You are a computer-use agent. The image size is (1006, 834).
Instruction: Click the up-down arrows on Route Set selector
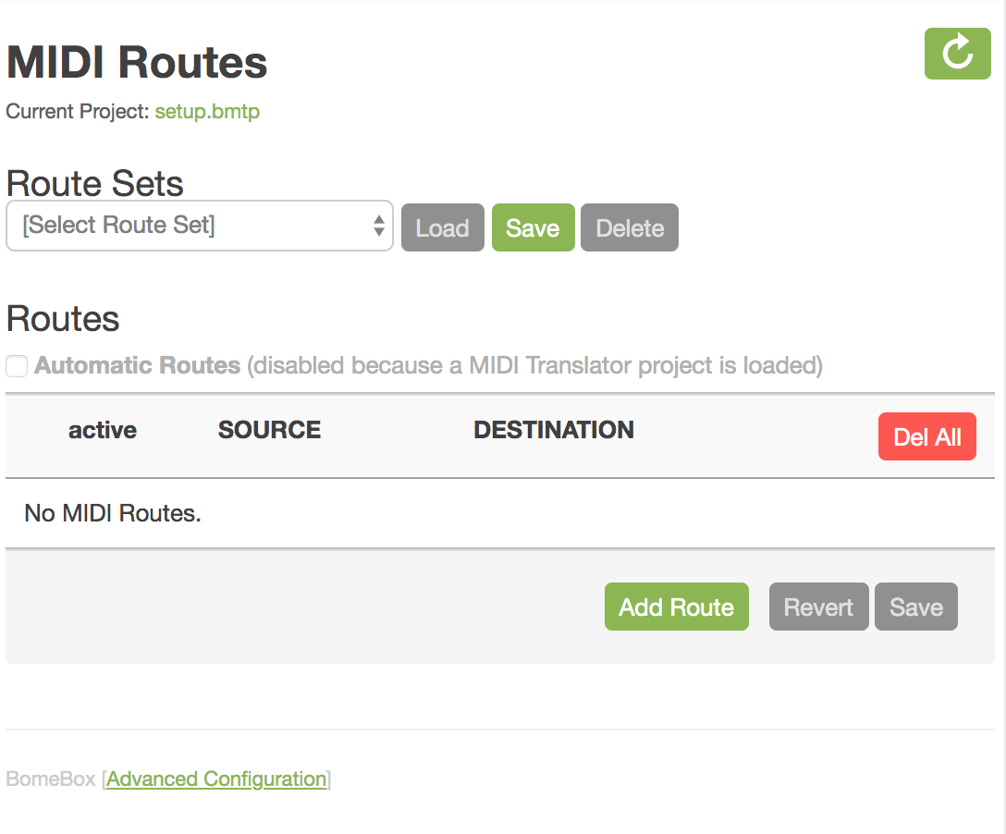(378, 226)
